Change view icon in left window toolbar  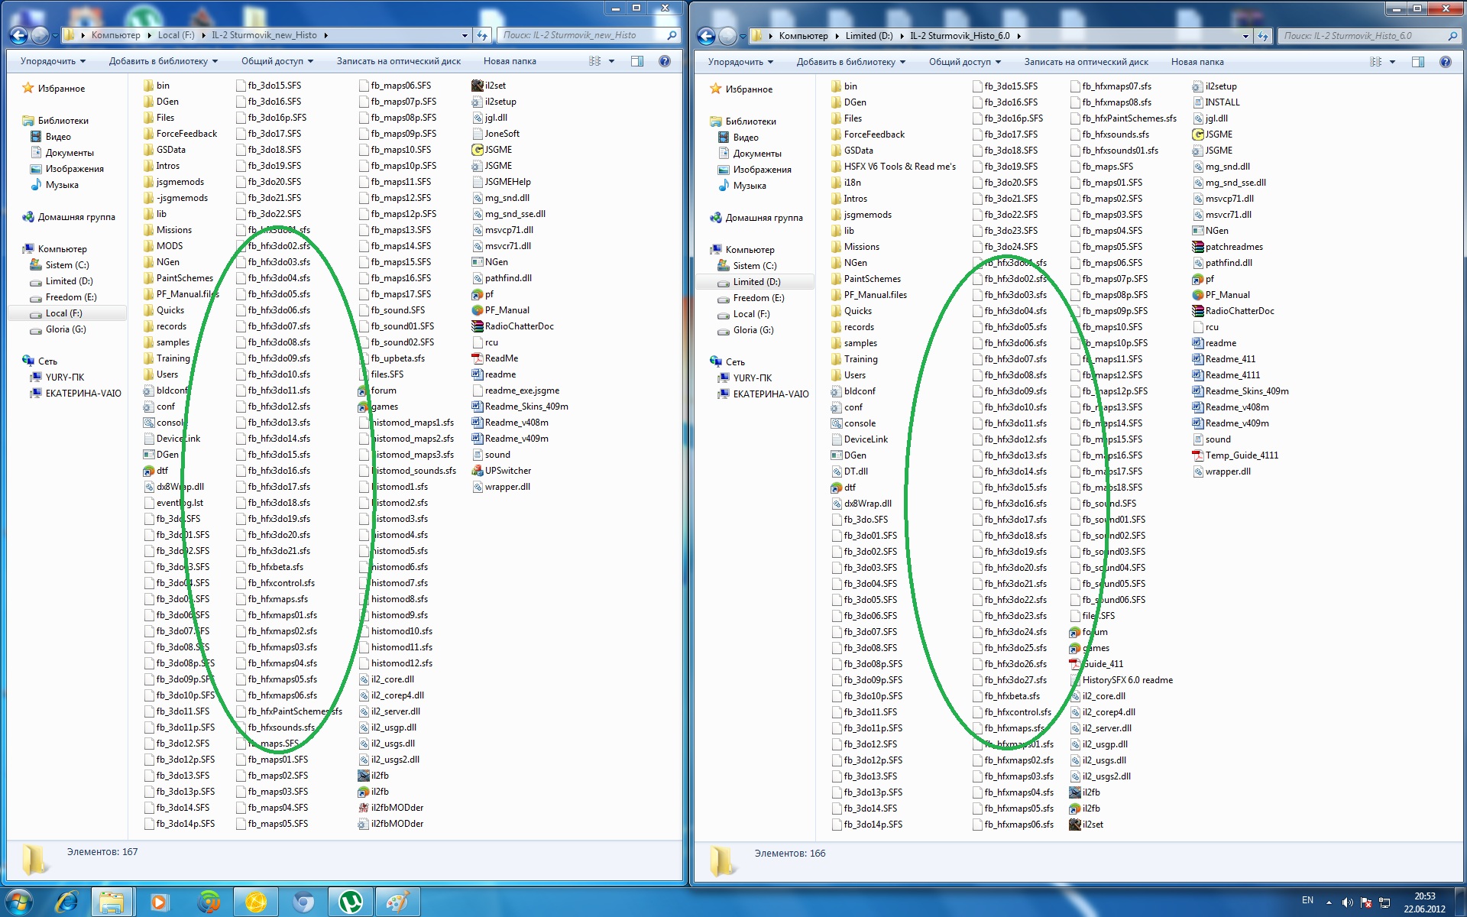(x=595, y=61)
